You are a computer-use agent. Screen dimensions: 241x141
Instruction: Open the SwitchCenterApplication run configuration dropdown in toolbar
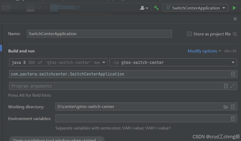tap(195, 8)
